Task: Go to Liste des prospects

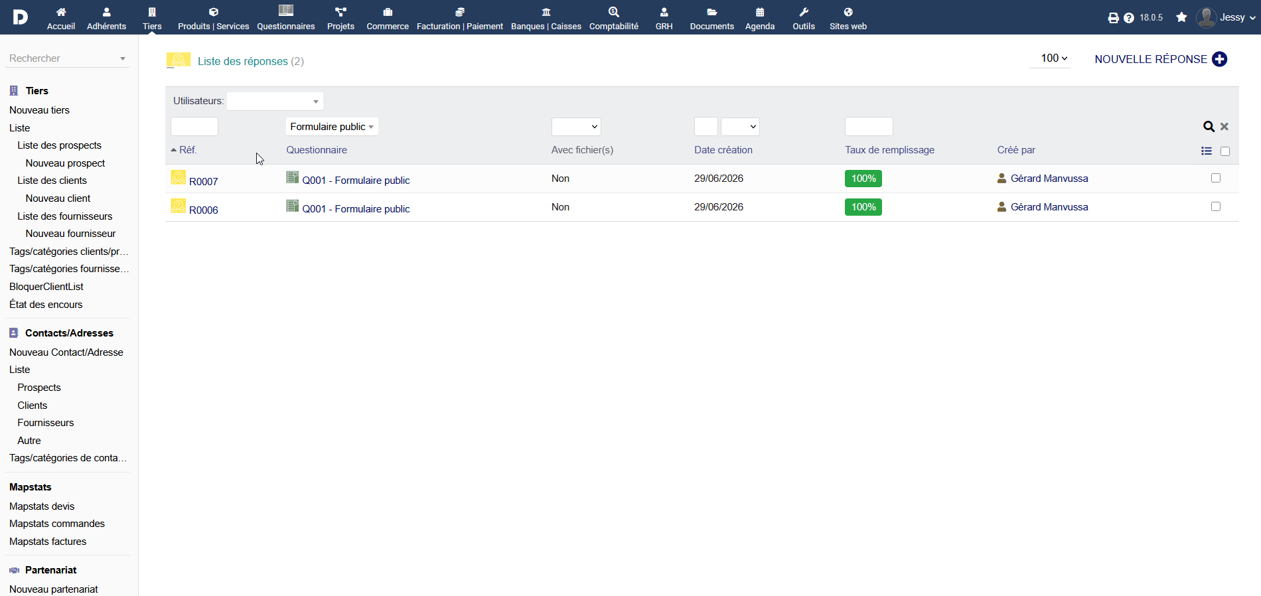Action: pos(60,145)
